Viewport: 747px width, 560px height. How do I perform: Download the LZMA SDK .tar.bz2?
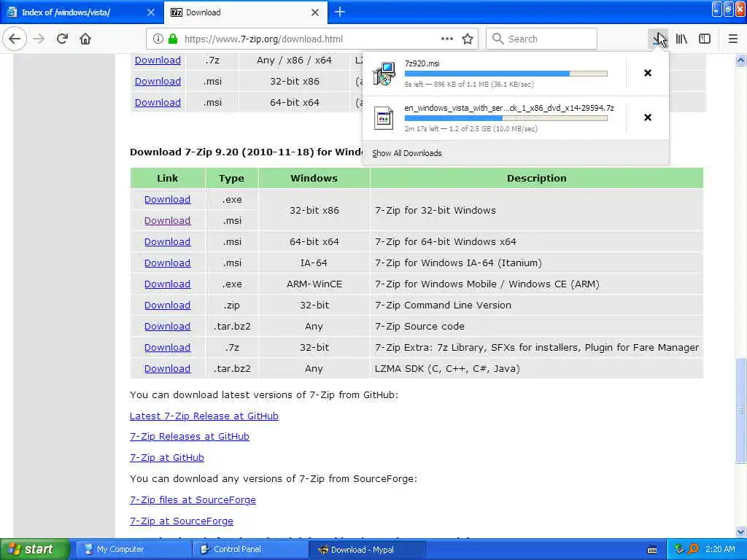167,368
